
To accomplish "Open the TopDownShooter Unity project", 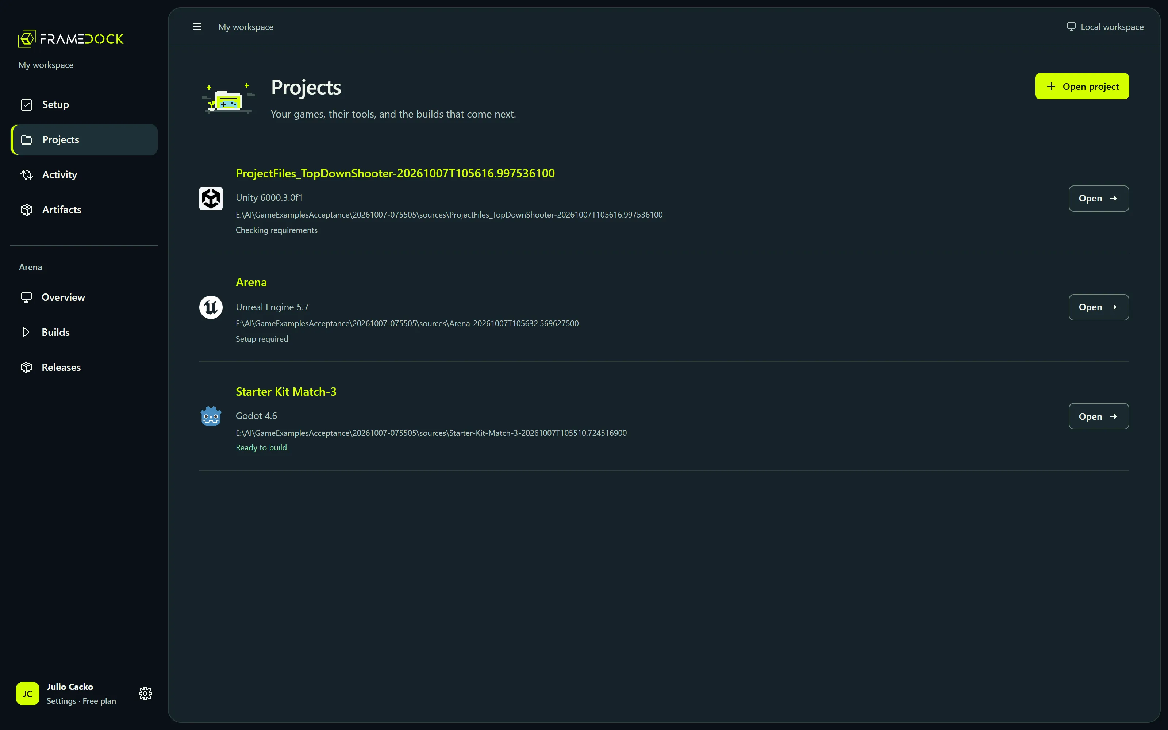I will 1099,199.
